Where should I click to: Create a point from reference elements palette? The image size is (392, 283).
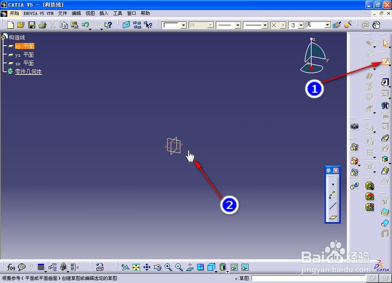click(x=333, y=184)
